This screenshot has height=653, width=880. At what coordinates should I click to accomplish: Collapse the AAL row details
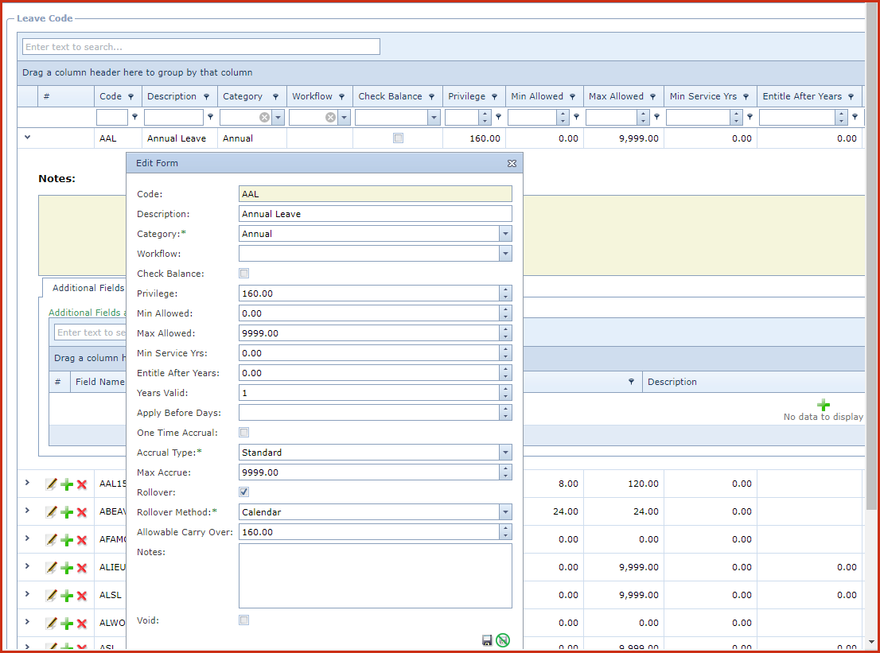click(x=27, y=138)
